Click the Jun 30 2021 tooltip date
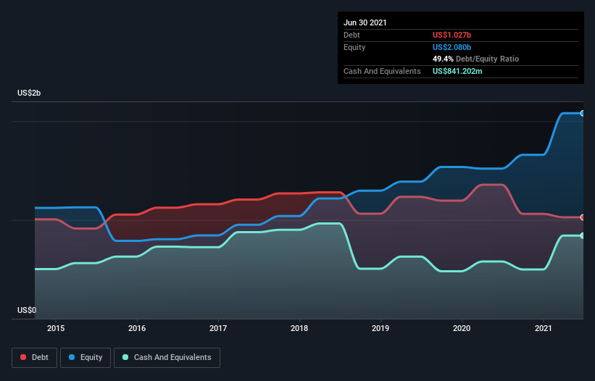The image size is (595, 381). 365,22
